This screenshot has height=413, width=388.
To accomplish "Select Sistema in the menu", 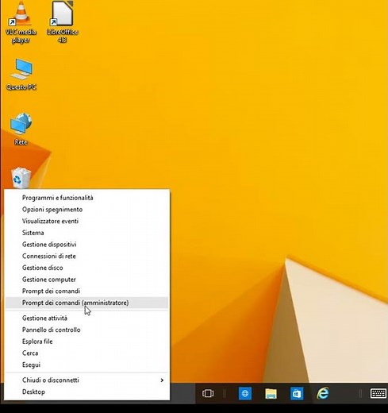I will 86,233.
